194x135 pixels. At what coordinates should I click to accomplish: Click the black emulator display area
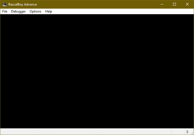click(x=97, y=71)
